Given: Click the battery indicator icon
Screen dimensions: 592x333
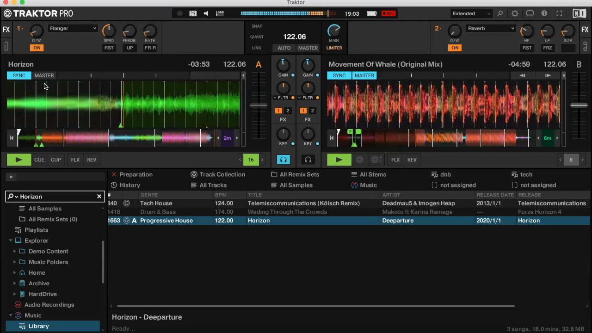Looking at the screenshot, I should (x=372, y=13).
